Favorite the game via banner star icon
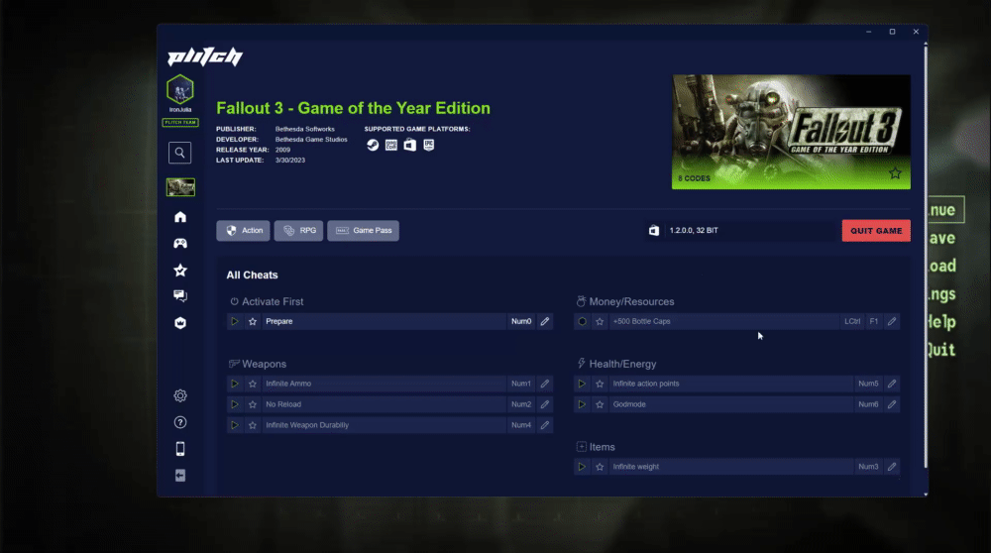This screenshot has height=553, width=991. [x=895, y=173]
